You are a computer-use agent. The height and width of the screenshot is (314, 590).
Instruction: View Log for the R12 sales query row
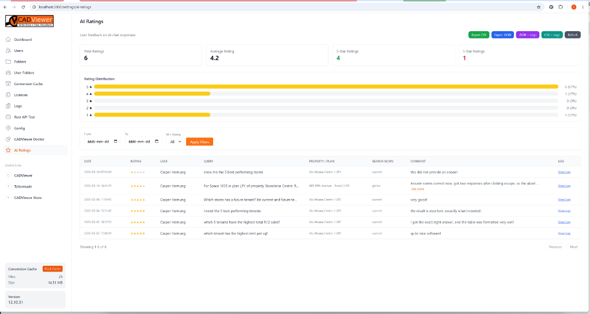tap(564, 222)
